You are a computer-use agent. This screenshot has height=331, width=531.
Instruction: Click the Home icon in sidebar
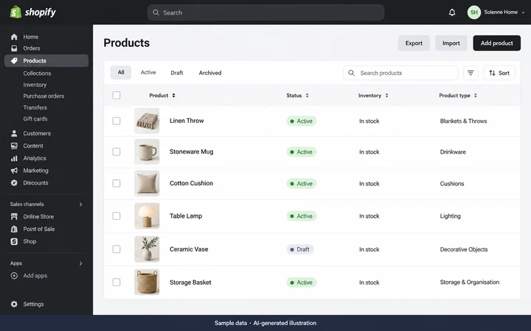click(14, 37)
